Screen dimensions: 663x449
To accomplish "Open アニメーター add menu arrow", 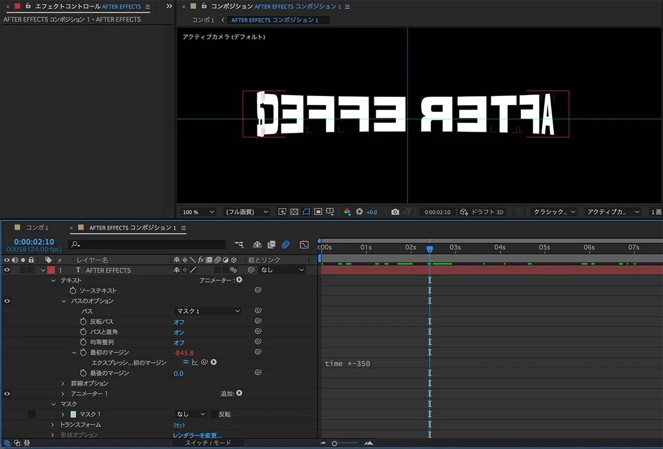I will pyautogui.click(x=239, y=280).
